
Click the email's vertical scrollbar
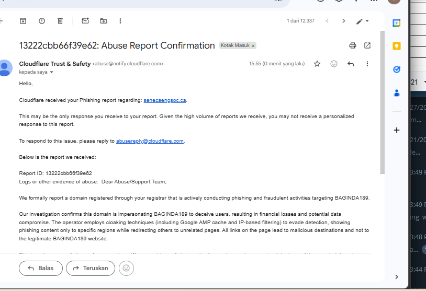tap(382, 102)
